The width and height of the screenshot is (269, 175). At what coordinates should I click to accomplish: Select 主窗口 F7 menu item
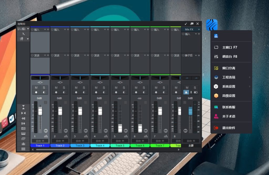231,47
